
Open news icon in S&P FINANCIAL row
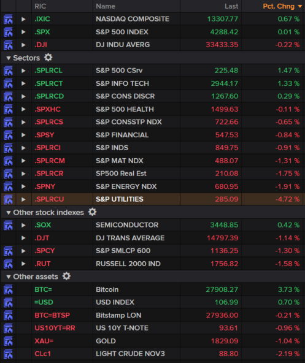tap(8, 135)
